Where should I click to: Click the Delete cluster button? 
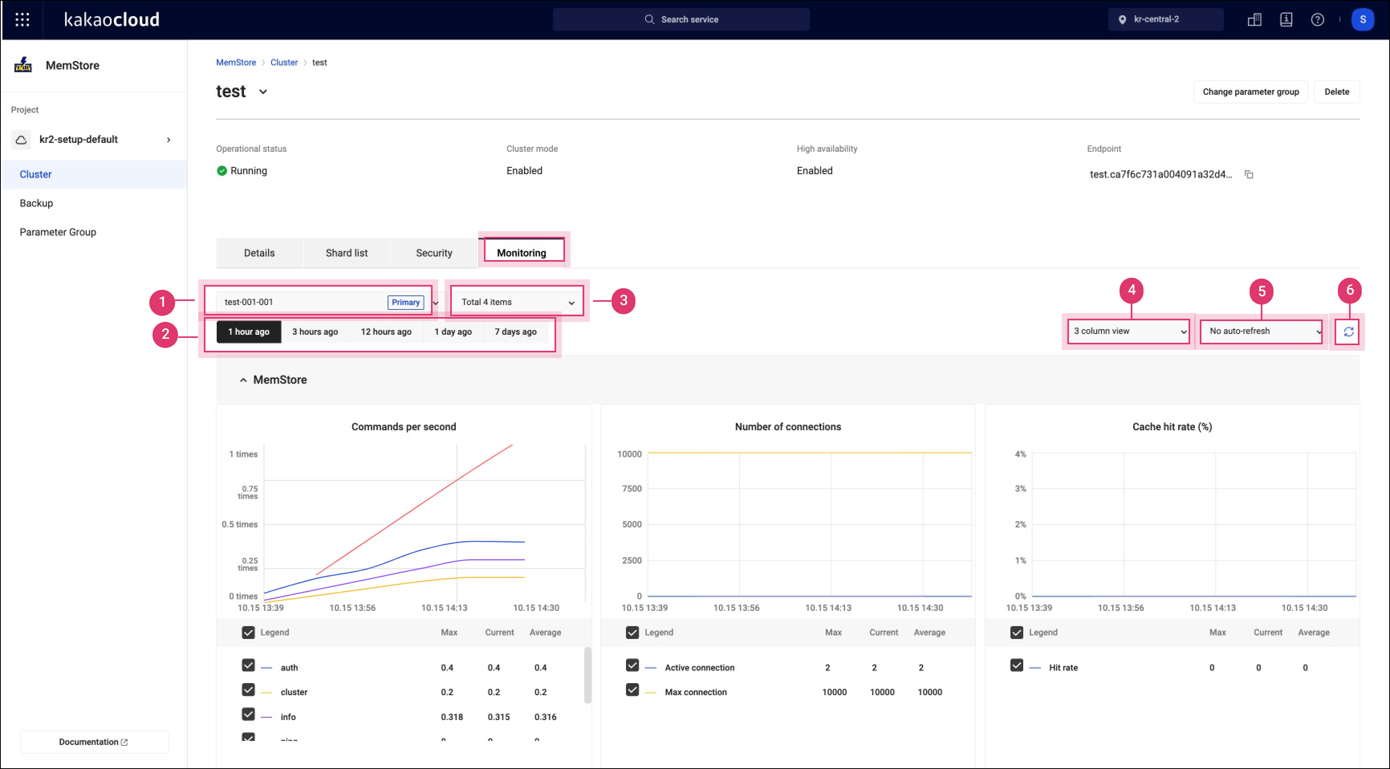click(x=1337, y=92)
